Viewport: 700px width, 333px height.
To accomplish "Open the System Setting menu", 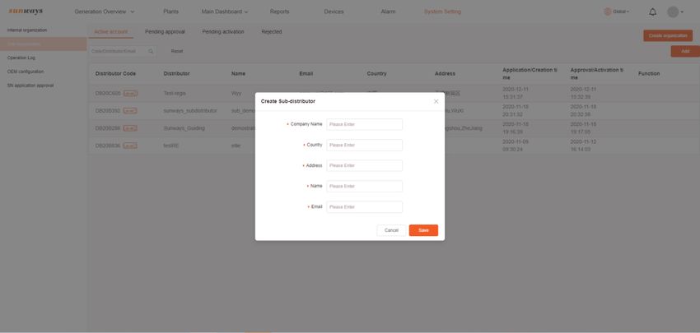I will tap(442, 12).
